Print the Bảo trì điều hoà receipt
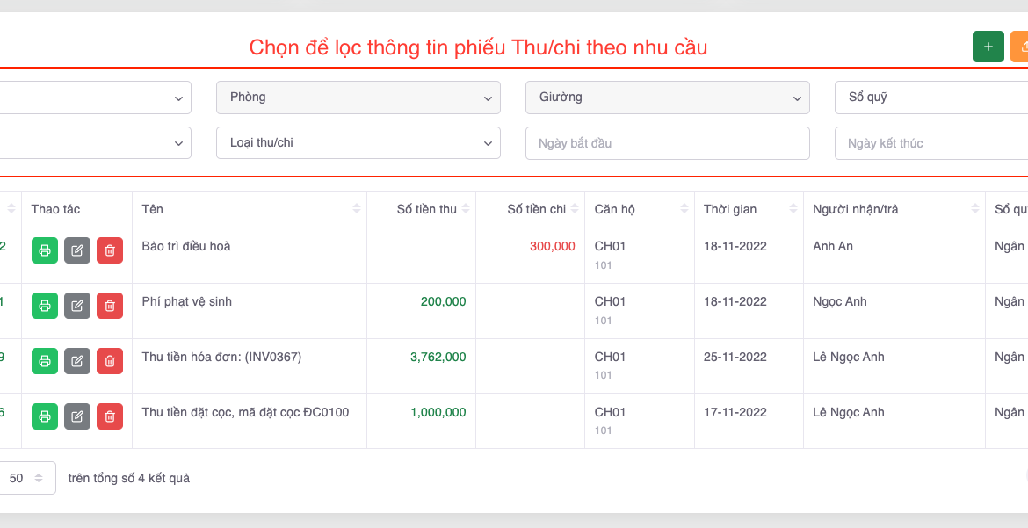 point(45,250)
